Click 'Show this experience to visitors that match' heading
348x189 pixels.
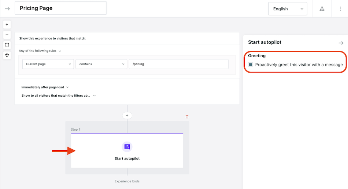point(53,38)
